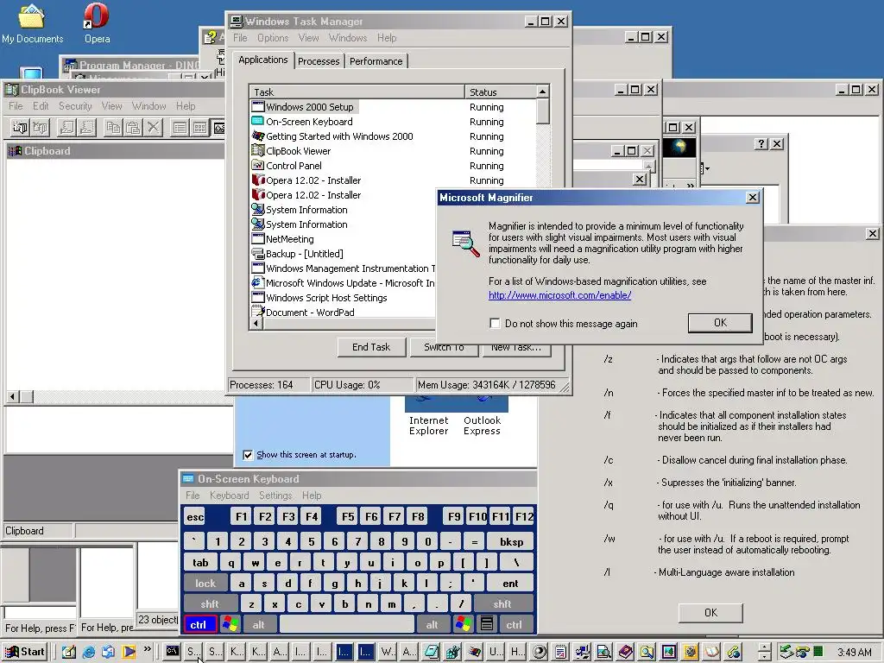Viewport: 884px width, 663px height.
Task: Click the application menu key on On-Screen Keyboard
Action: [x=487, y=624]
